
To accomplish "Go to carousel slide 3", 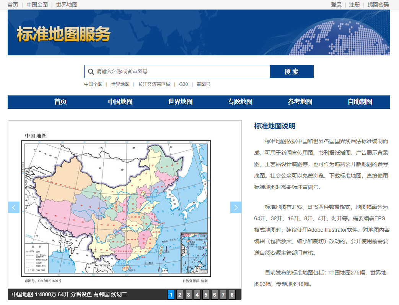I will click(188, 295).
